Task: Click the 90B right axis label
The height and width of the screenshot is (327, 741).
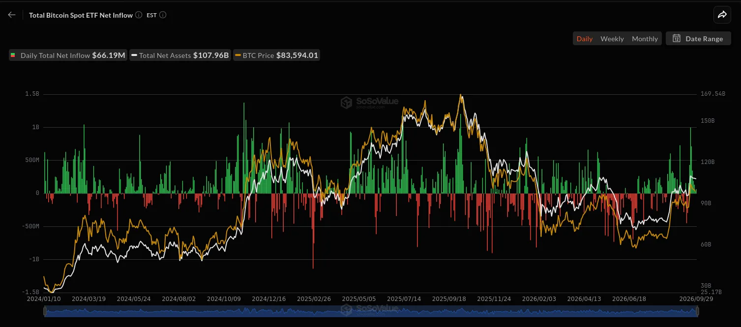Action: tap(706, 203)
